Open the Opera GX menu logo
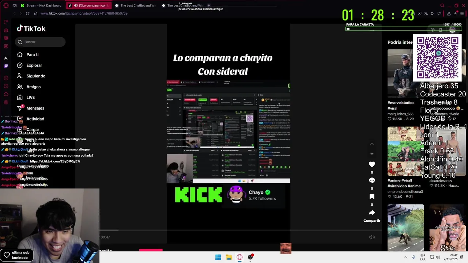 click(x=6, y=5)
